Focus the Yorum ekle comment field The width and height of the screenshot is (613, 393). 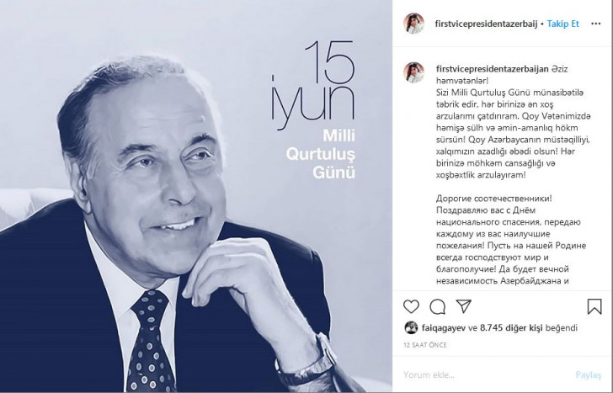point(487,375)
